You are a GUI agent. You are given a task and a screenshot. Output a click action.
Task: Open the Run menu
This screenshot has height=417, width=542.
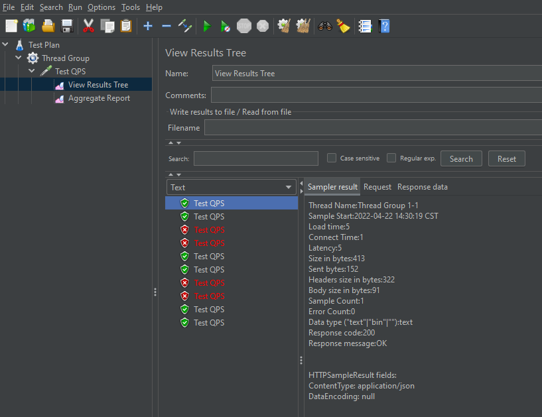tap(75, 7)
